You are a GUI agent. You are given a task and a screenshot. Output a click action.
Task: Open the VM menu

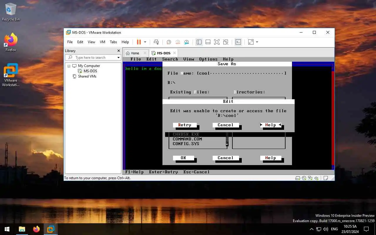(103, 42)
